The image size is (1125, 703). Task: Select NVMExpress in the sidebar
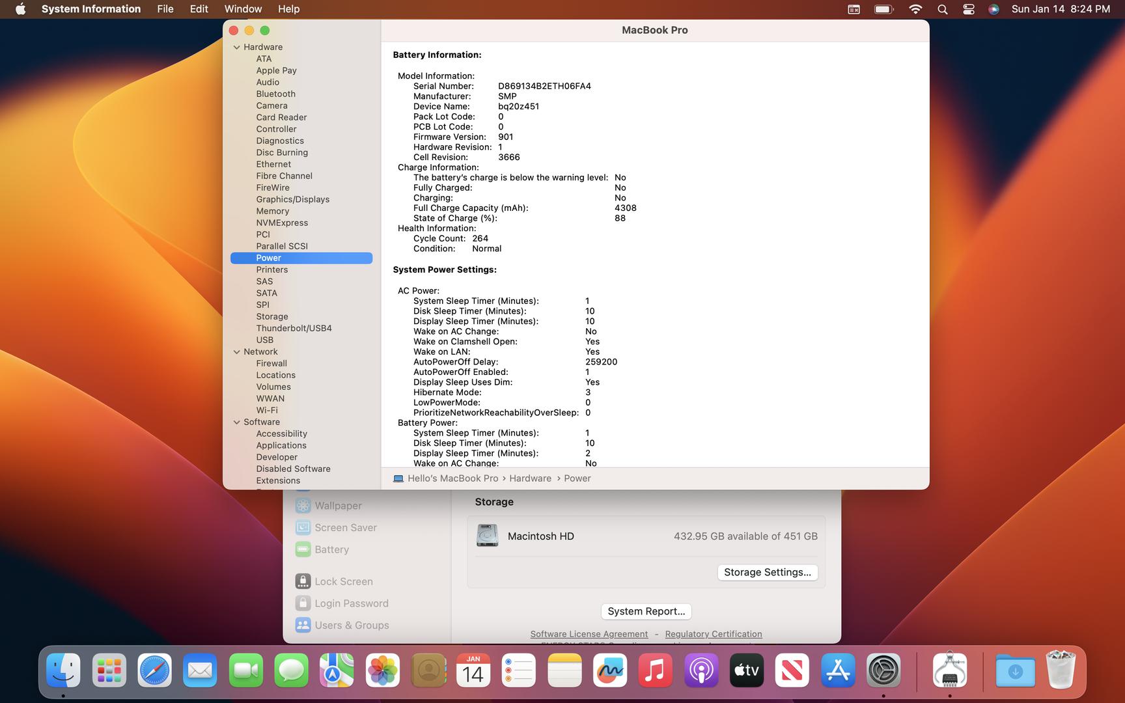point(282,223)
